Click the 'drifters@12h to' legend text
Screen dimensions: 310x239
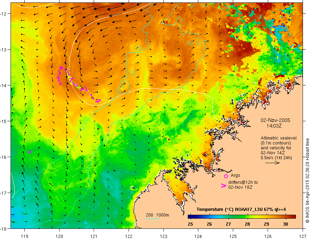click(243, 182)
